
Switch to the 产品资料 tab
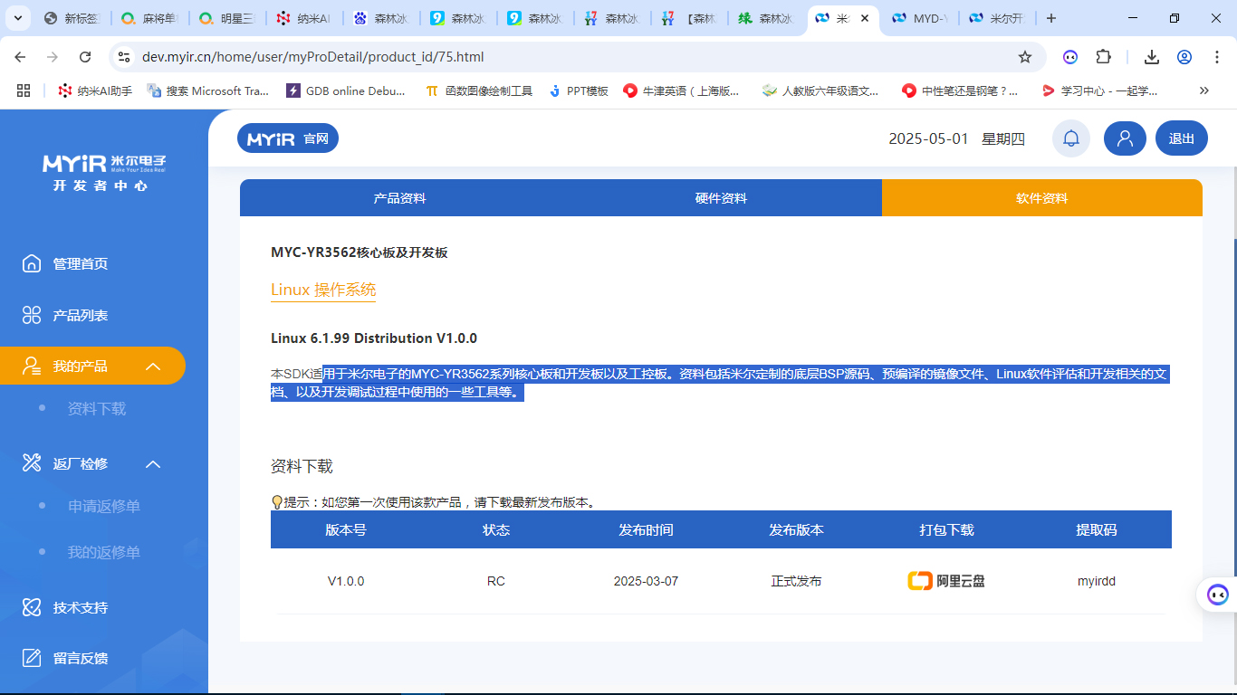pos(400,198)
